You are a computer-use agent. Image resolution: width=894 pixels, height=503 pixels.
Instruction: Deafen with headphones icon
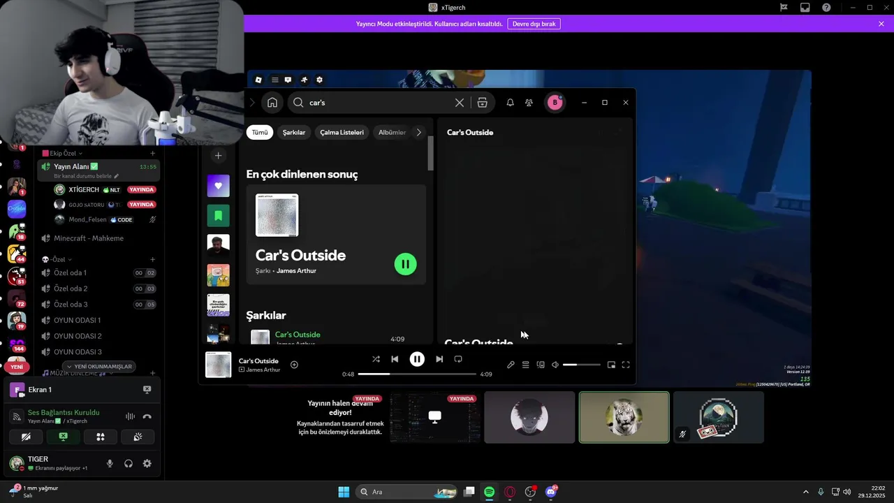click(x=129, y=463)
